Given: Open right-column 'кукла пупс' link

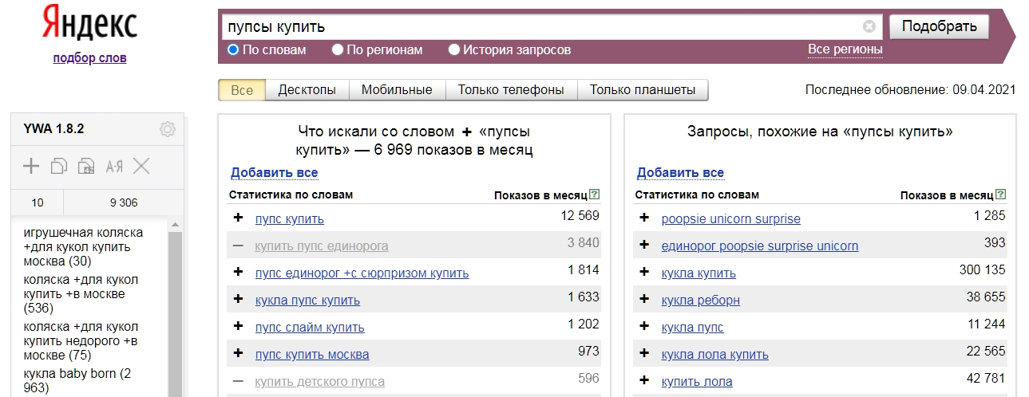Looking at the screenshot, I should point(693,327).
